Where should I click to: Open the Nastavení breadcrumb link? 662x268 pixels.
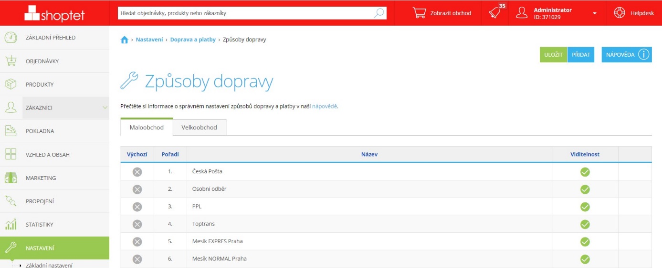pyautogui.click(x=149, y=40)
